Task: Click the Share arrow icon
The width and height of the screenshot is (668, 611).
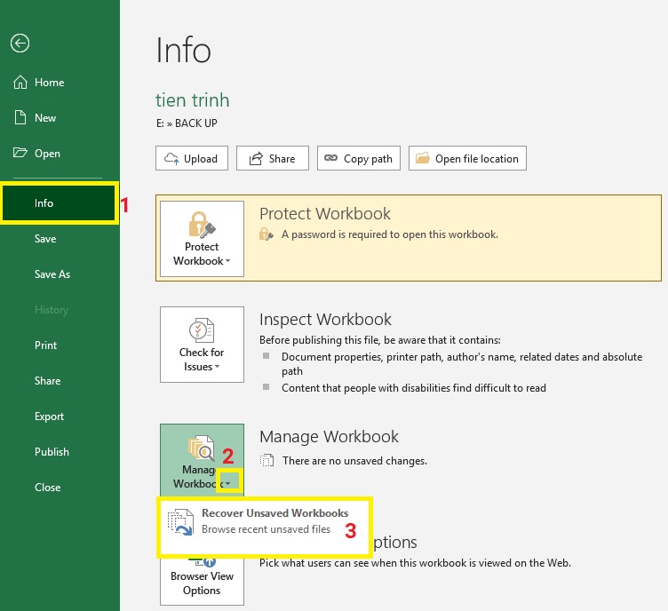Action: 256,159
